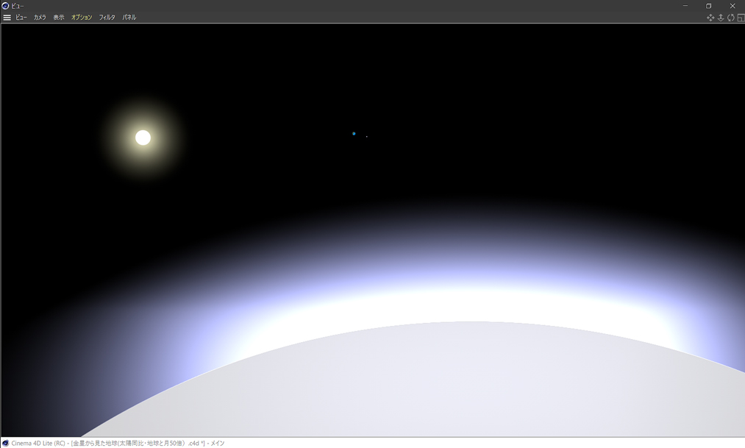Click the Cinema 4D icon in status bar
Screen dimensions: 745x448
coord(5,443)
